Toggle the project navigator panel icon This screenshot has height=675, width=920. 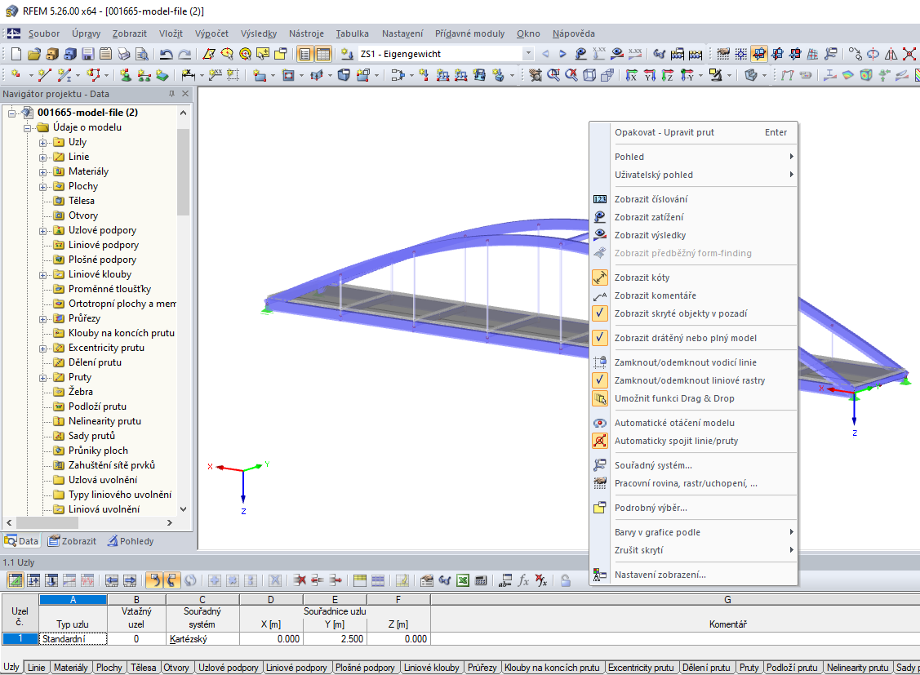pyautogui.click(x=305, y=54)
